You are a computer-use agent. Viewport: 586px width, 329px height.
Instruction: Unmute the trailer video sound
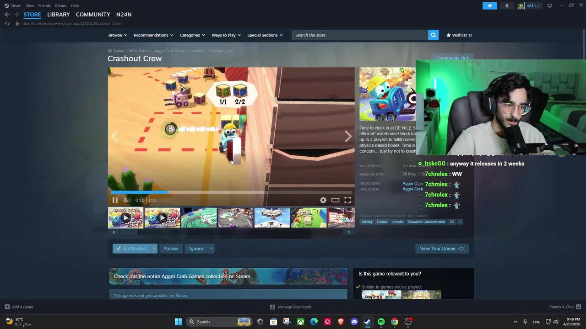tap(126, 200)
